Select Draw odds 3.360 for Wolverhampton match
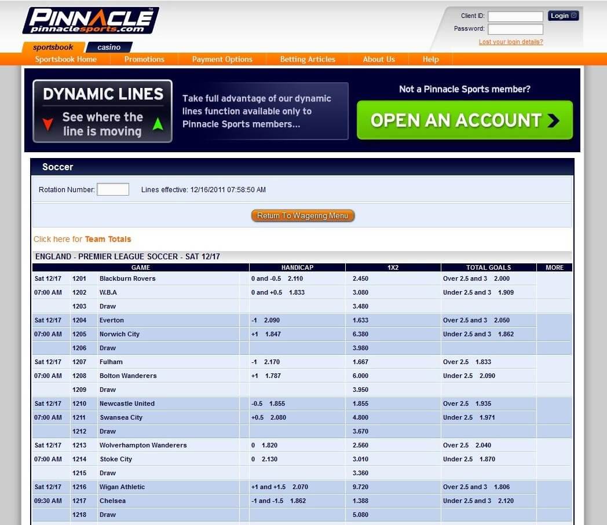The image size is (607, 525). [360, 473]
